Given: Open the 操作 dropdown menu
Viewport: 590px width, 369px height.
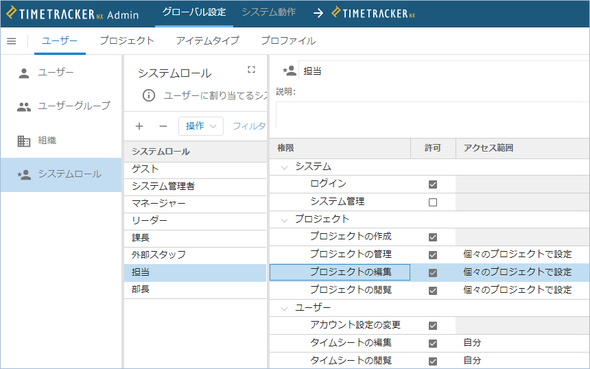Looking at the screenshot, I should click(200, 126).
